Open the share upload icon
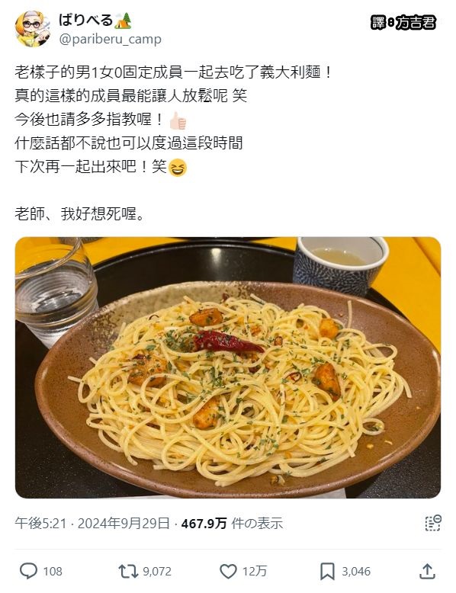The height and width of the screenshot is (593, 456). [427, 571]
